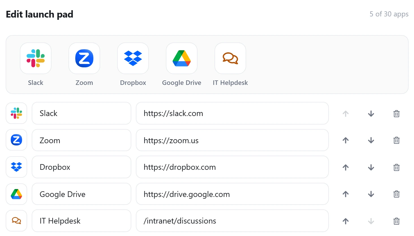The width and height of the screenshot is (414, 236).
Task: Edit the Dropbox name field
Action: 81,167
